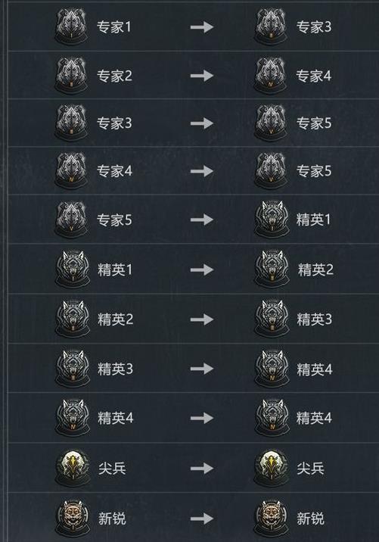Select the 专家2 rank label text
This screenshot has height=542, width=379.
pos(114,76)
